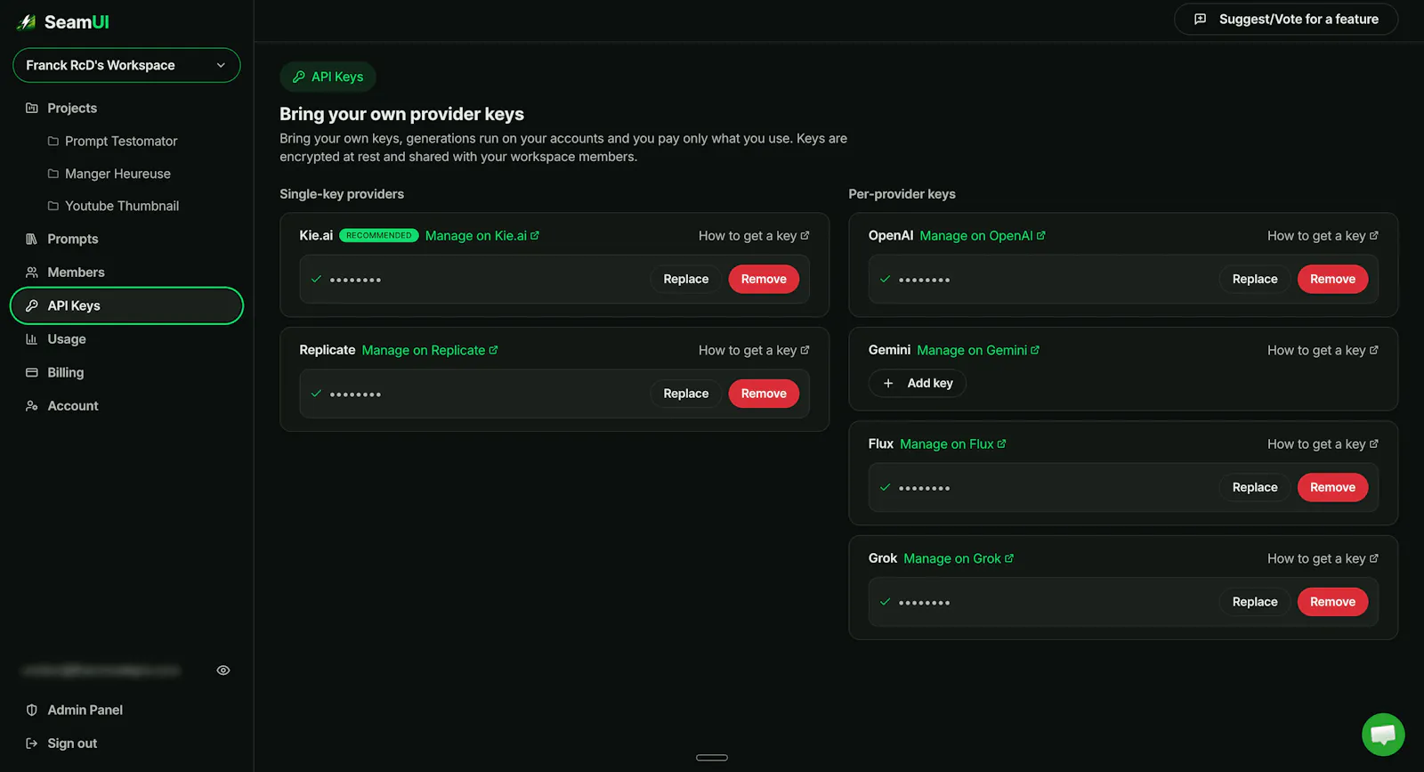Open the Account page
1424x772 pixels.
(73, 406)
